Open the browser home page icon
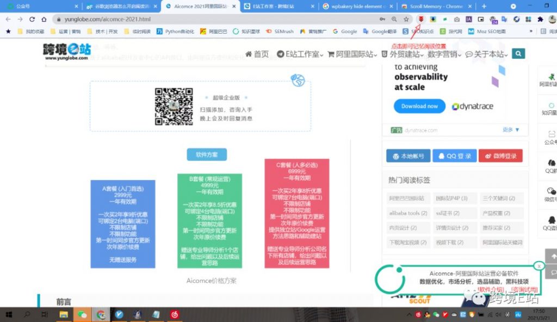 (x=44, y=19)
